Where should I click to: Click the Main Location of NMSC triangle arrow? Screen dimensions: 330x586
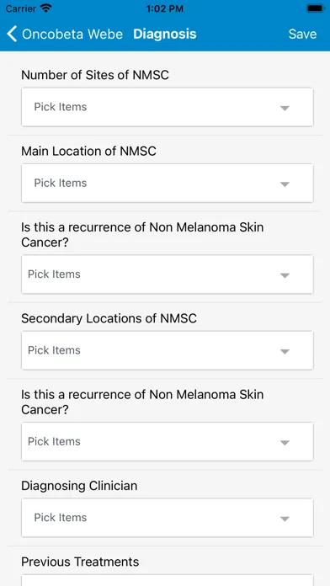coord(285,184)
